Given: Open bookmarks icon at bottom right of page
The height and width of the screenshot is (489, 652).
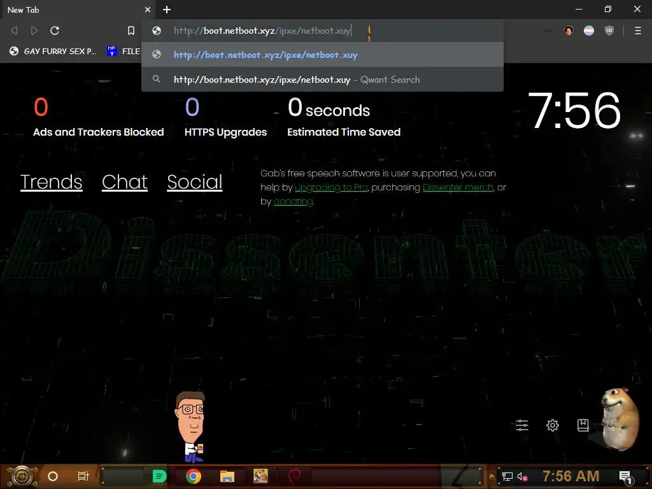Looking at the screenshot, I should tap(583, 425).
